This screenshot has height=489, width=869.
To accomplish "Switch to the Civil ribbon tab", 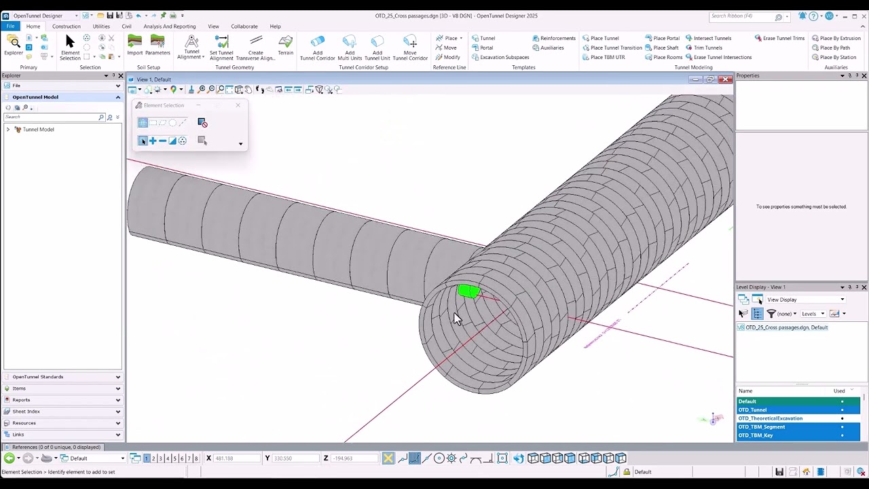I will [x=126, y=26].
